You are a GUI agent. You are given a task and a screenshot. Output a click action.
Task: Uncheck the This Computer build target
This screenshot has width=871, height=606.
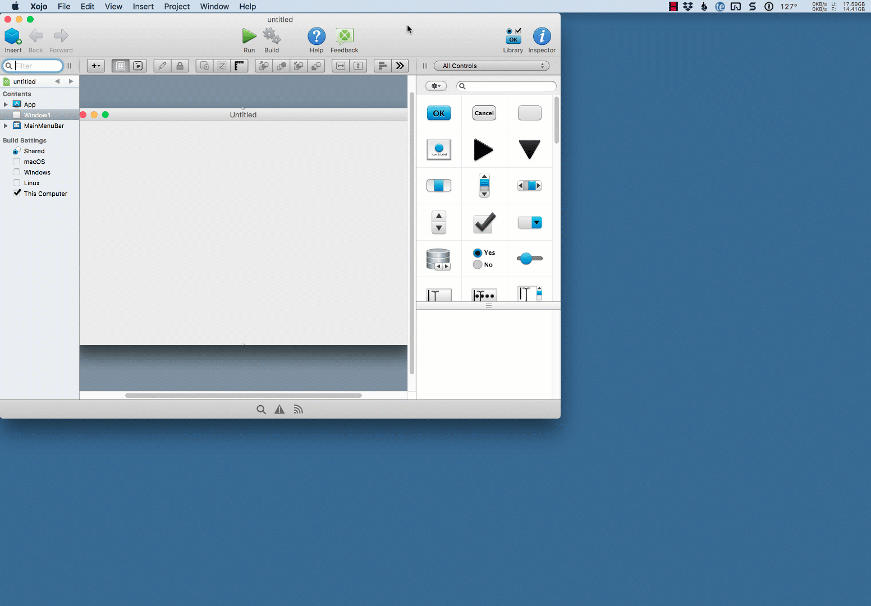(17, 193)
